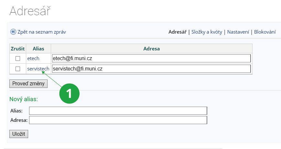
Task: Tick the checkbox for etech alias
Action: [x=18, y=59]
